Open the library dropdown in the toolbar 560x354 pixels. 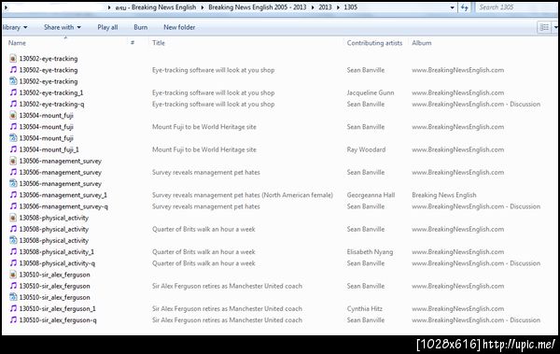[x=14, y=27]
